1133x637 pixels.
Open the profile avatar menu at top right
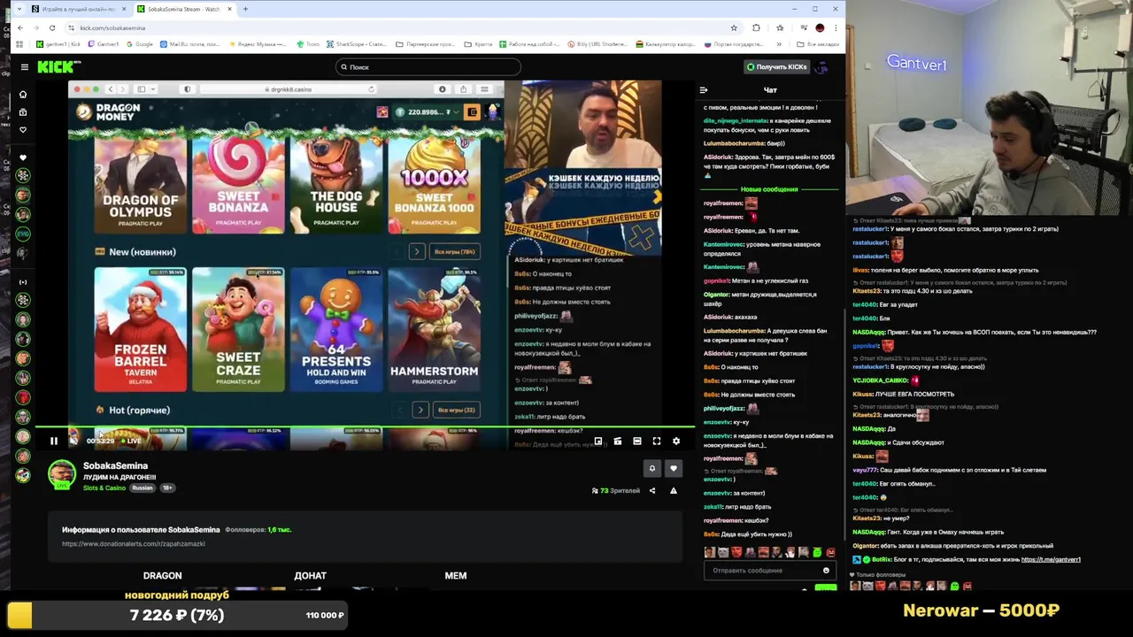point(821,66)
